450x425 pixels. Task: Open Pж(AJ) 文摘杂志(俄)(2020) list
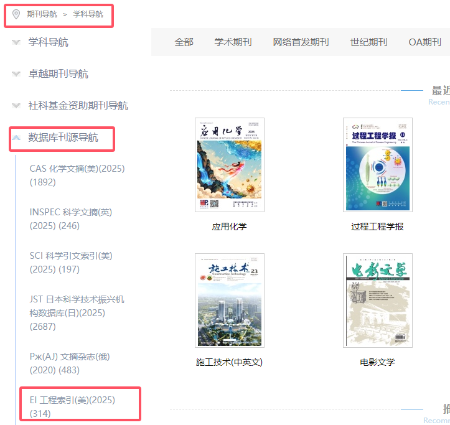(70, 363)
